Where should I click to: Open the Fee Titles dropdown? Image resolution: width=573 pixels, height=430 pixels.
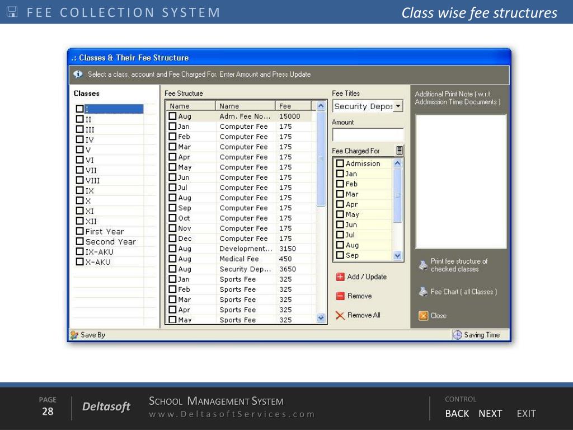398,106
